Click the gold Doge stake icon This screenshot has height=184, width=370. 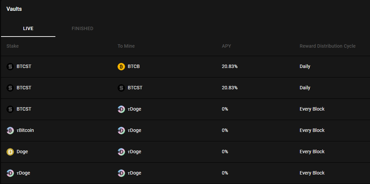click(x=10, y=152)
